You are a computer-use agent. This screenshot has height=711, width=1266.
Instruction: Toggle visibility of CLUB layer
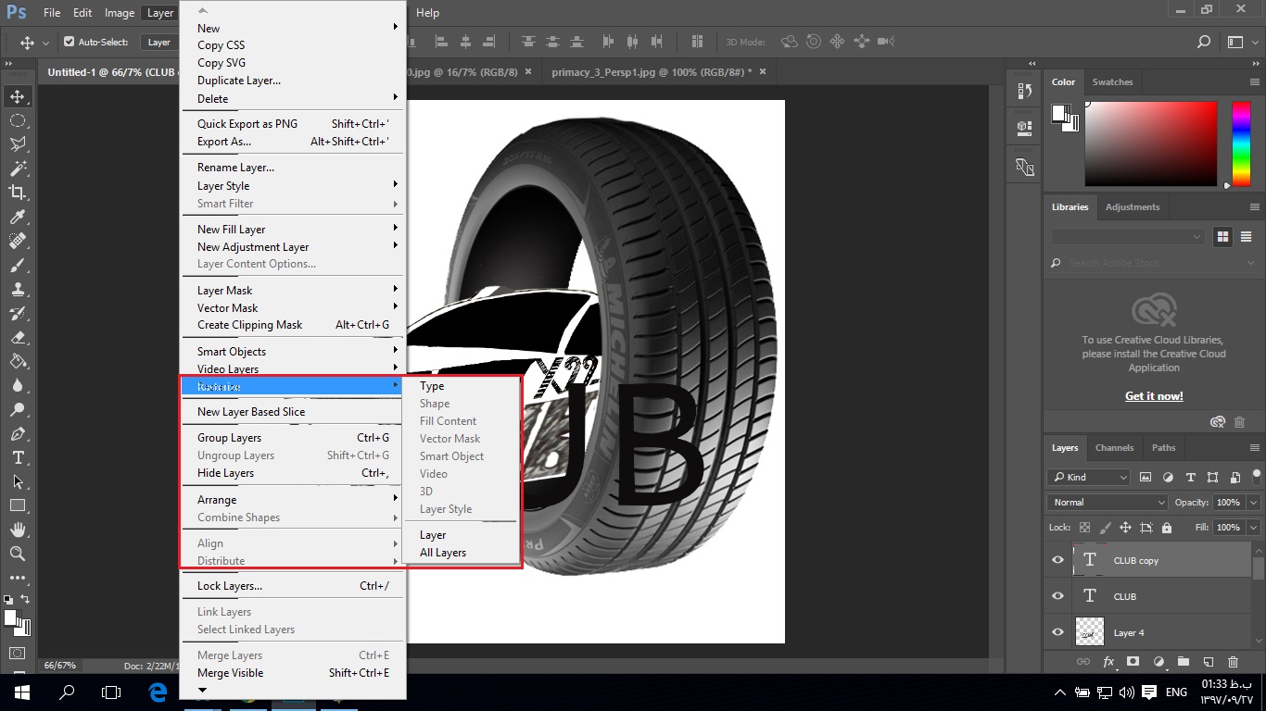[x=1057, y=596]
